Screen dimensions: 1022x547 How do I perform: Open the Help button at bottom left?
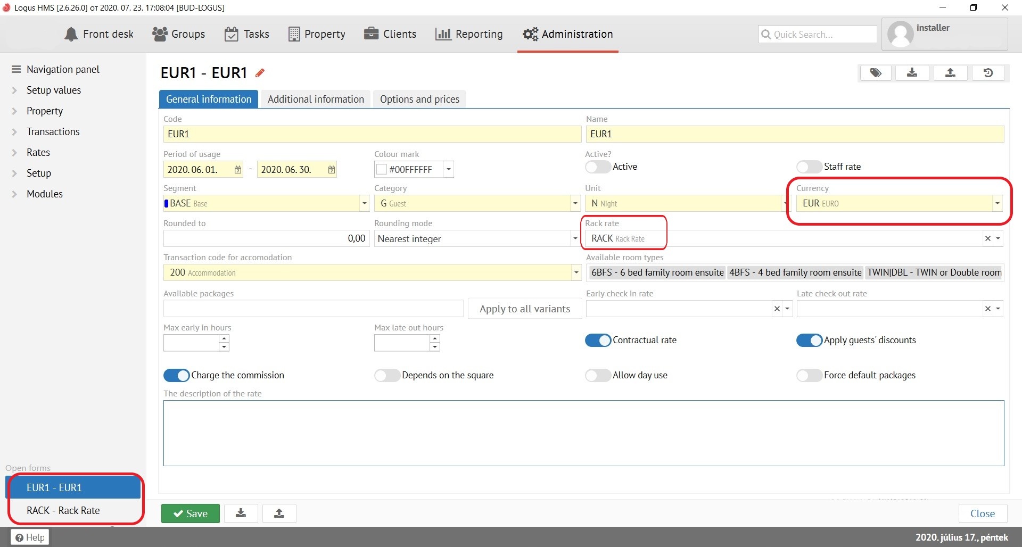(30, 537)
